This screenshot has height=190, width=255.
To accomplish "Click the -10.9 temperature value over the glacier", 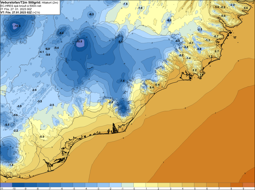I will coord(79,41).
